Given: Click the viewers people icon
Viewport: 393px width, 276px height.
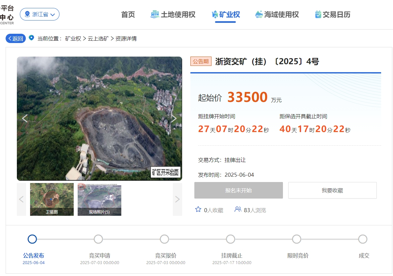Looking at the screenshot, I should 238,209.
